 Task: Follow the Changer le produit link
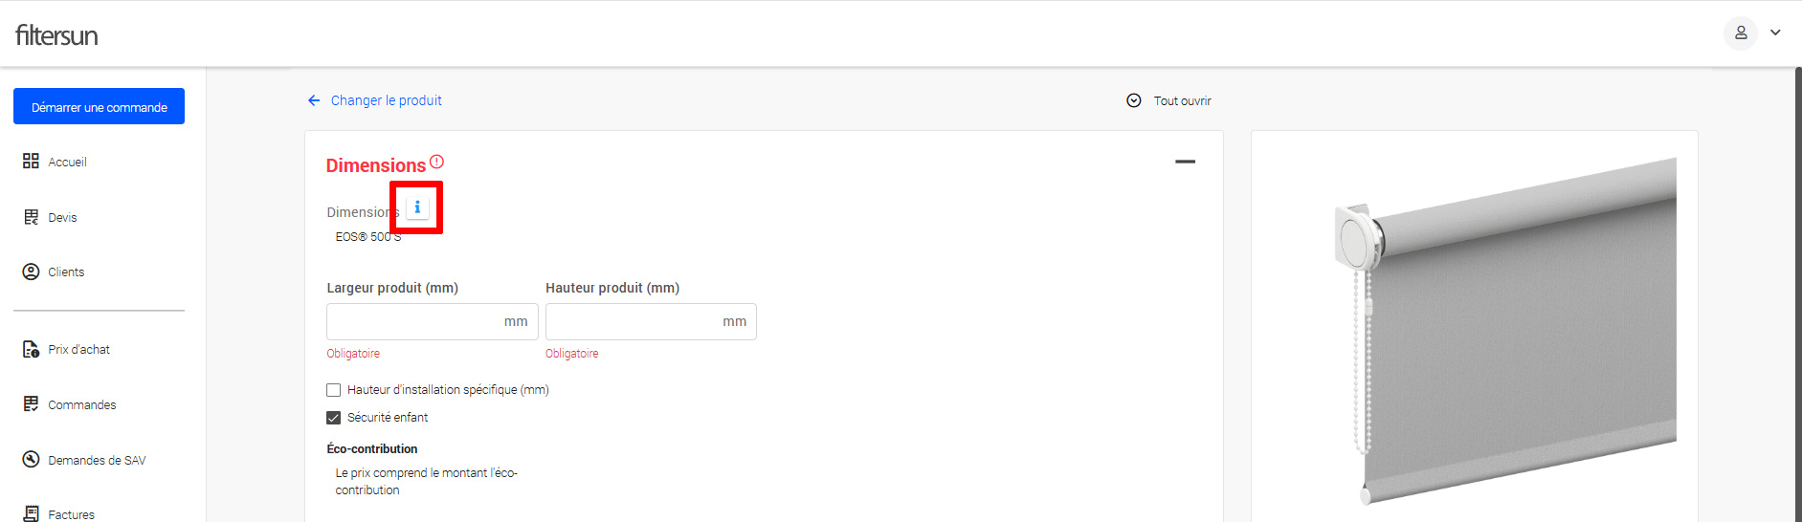point(386,100)
